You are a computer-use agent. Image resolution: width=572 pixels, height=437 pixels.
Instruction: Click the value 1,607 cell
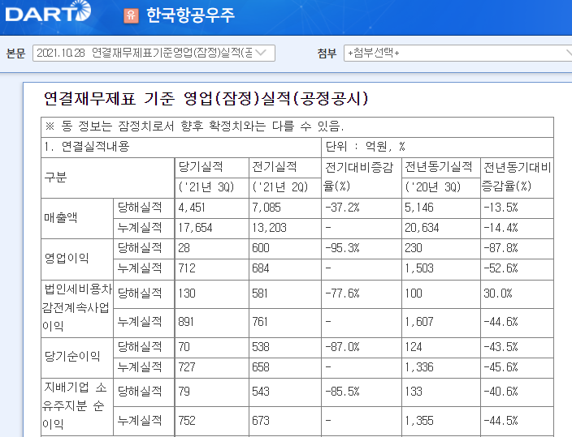coord(441,323)
